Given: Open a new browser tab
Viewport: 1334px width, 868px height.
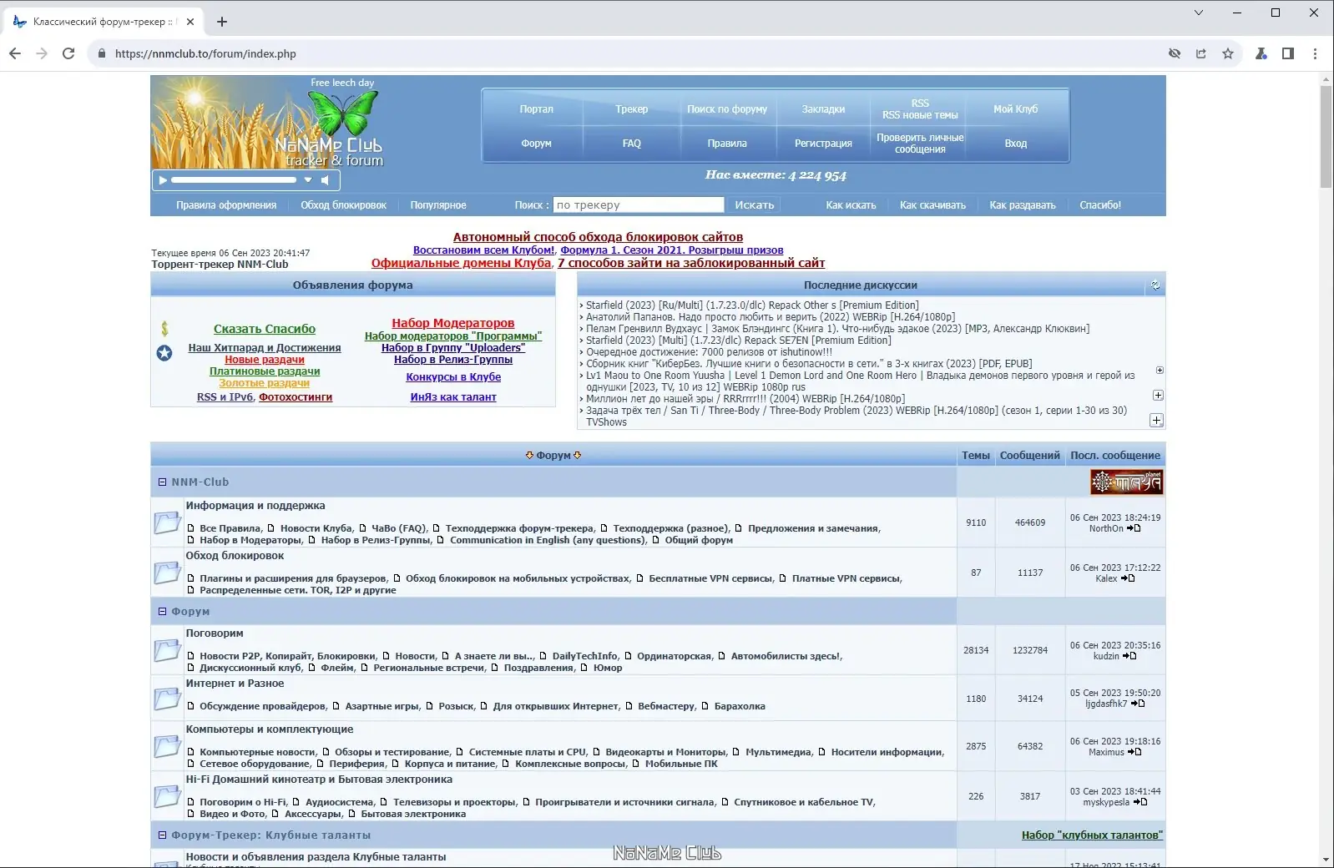Looking at the screenshot, I should 222,22.
